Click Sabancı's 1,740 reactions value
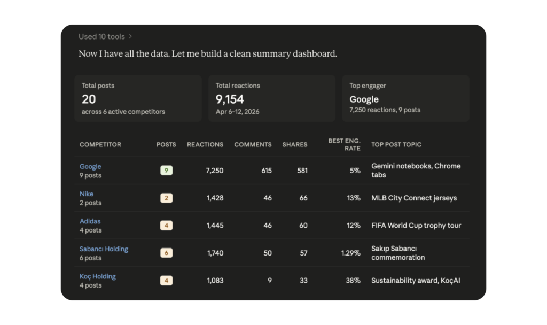The image size is (547, 325). tap(215, 253)
